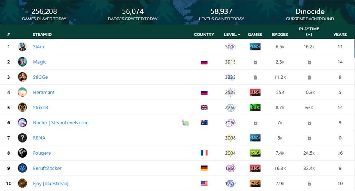Click the 24.5K playtime value for Fougere
This screenshot has height=191, width=355.
(x=309, y=153)
